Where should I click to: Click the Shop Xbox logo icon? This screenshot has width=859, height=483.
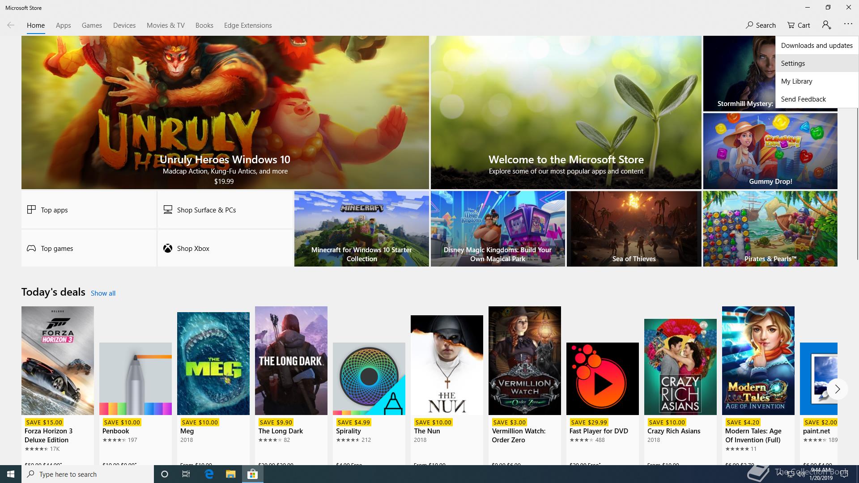pyautogui.click(x=168, y=248)
